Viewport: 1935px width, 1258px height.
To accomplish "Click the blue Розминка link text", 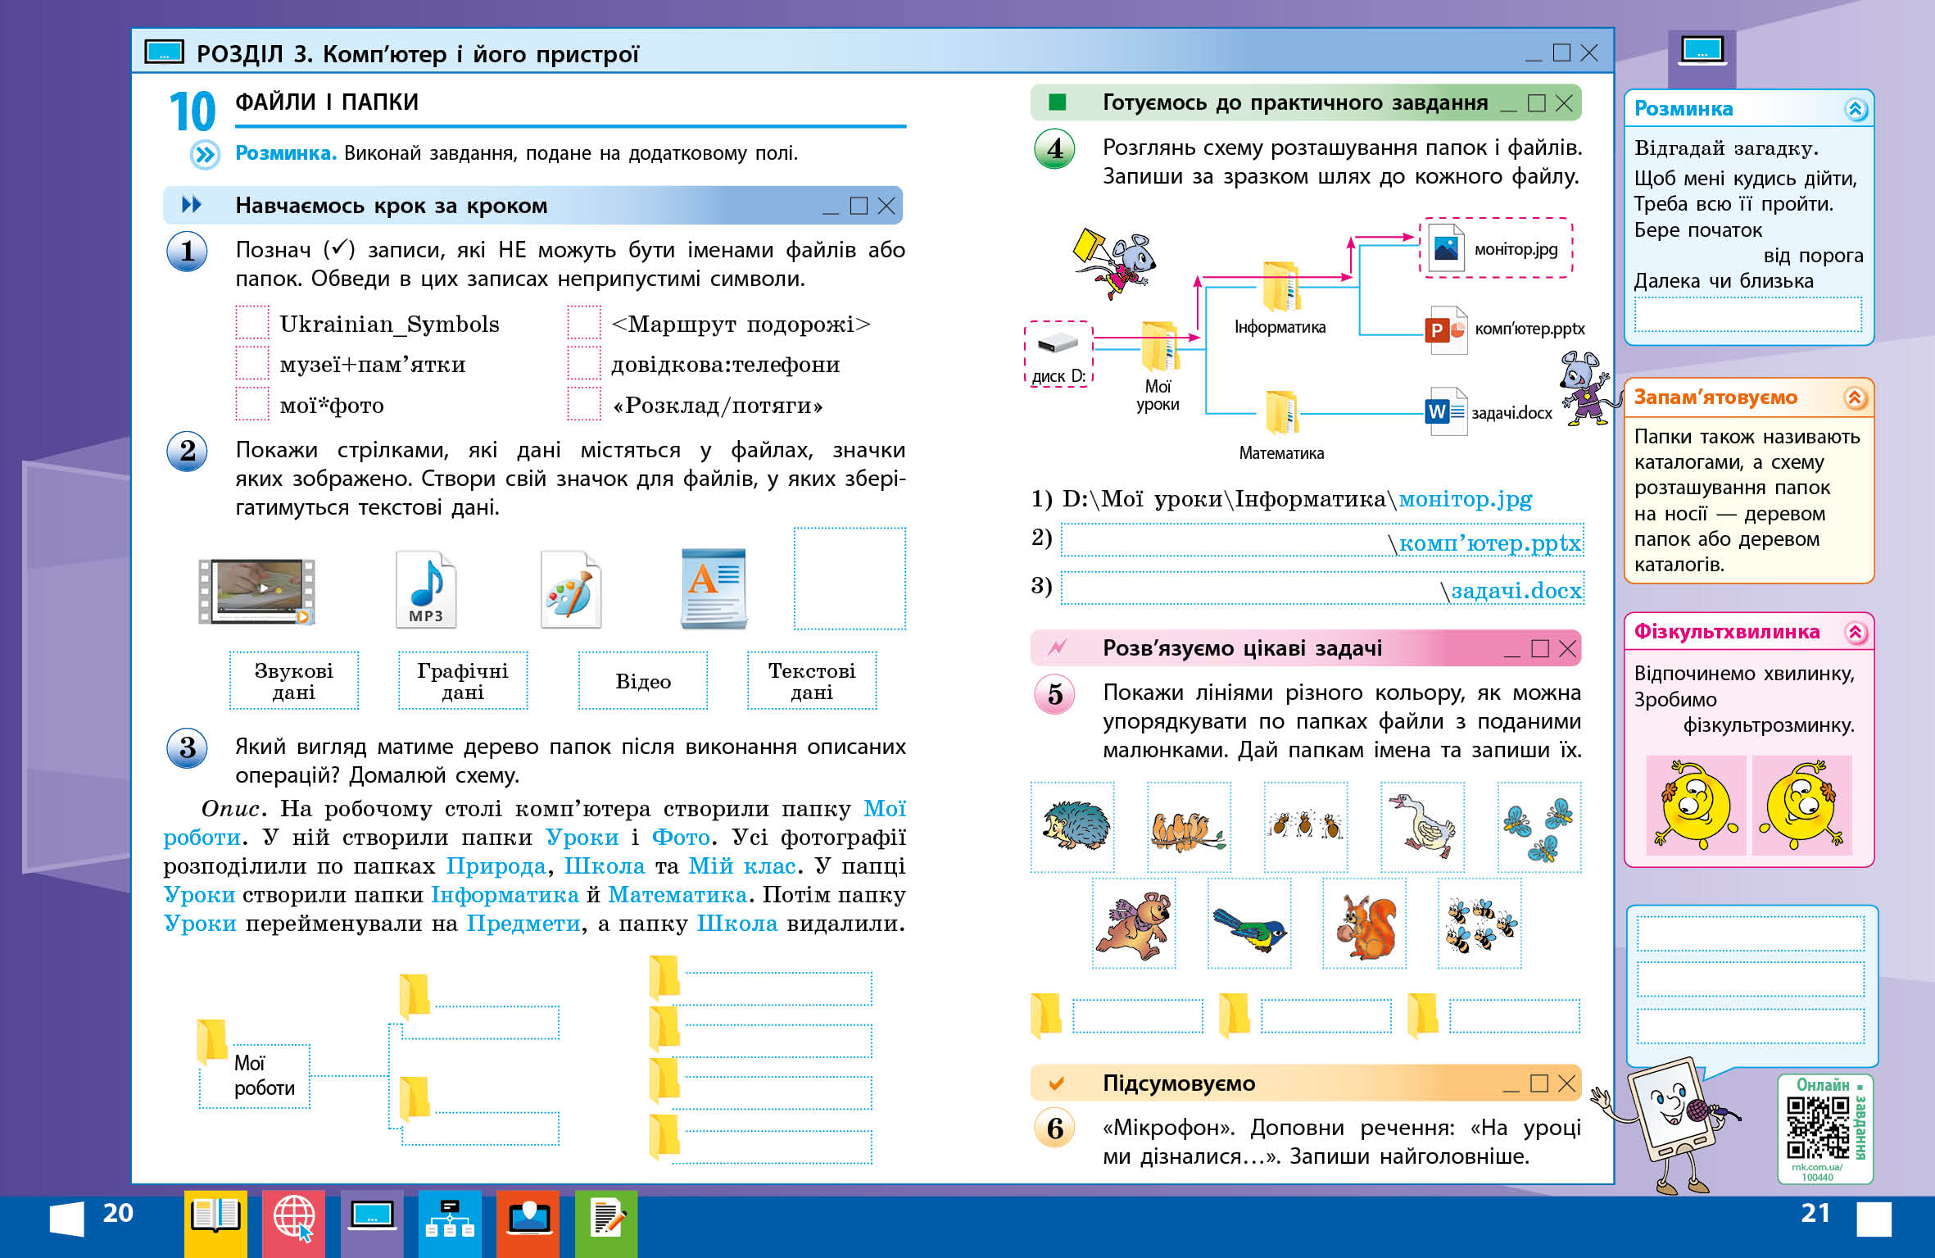I will pyautogui.click(x=285, y=153).
